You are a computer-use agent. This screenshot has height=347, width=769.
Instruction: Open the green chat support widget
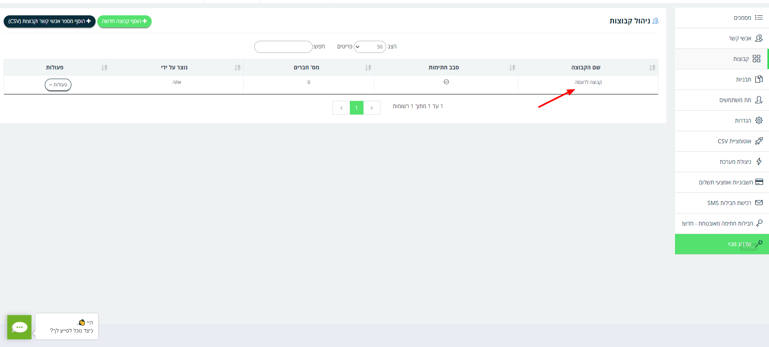pos(19,327)
